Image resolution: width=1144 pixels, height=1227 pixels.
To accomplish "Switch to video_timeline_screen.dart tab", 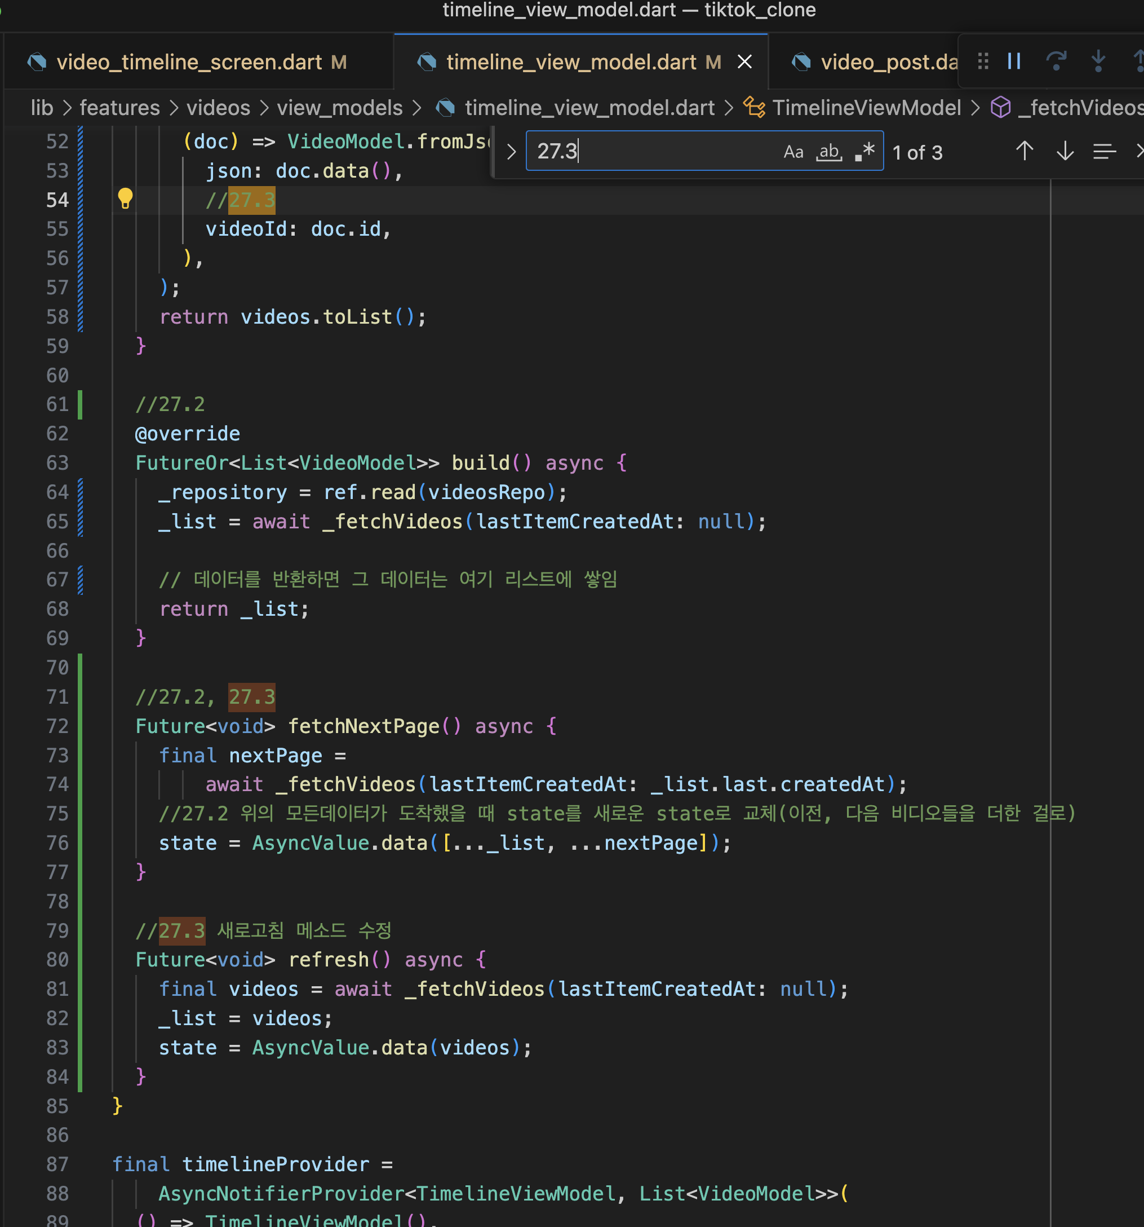I will [189, 63].
